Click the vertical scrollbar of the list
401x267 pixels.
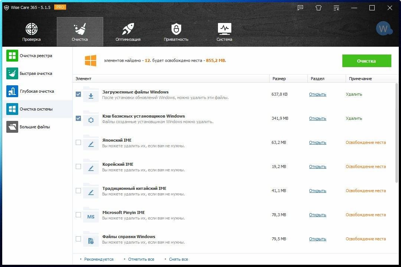(397, 133)
